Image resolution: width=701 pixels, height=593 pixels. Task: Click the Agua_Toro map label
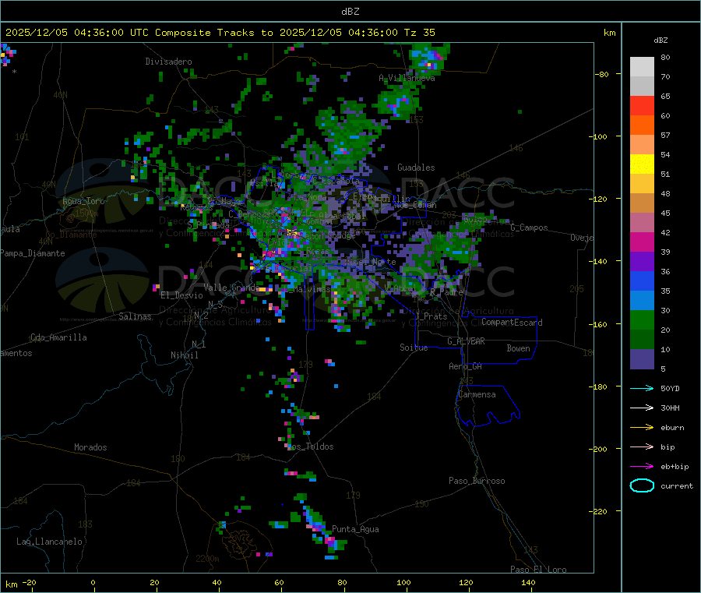[x=83, y=201]
